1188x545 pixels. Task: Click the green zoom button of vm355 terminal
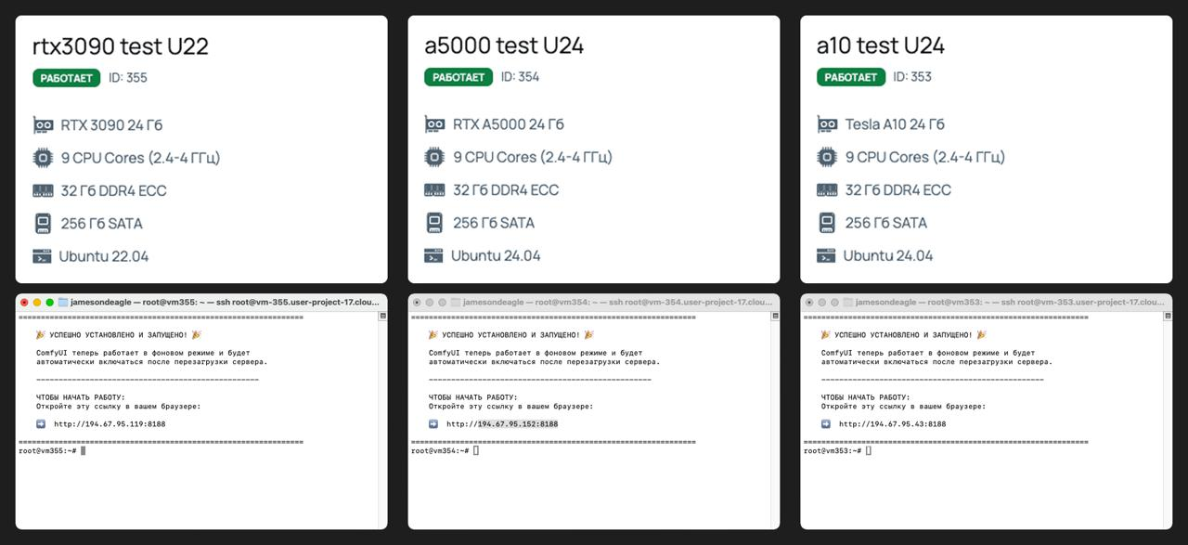(x=50, y=303)
